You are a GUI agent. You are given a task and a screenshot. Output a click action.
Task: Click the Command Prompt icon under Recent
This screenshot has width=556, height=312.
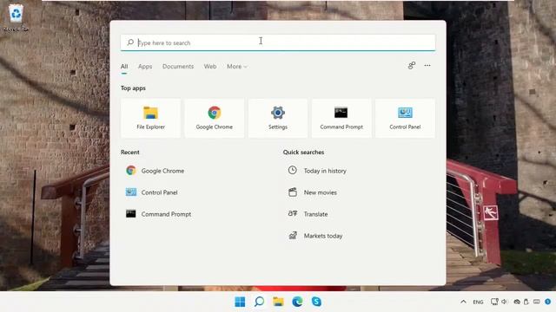(x=131, y=214)
